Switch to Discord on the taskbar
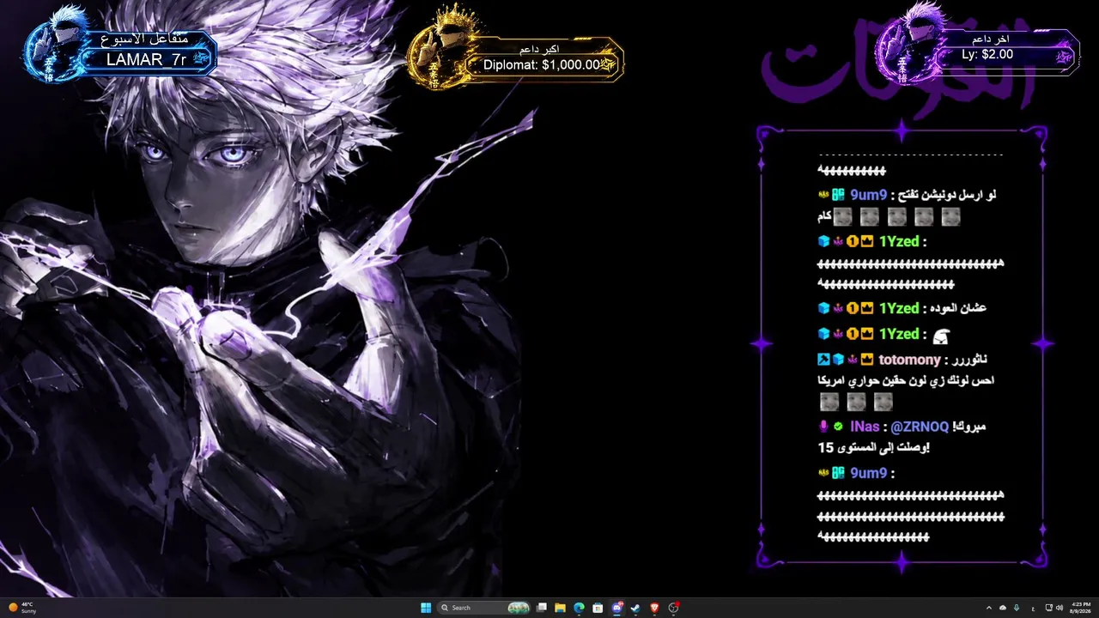Image resolution: width=1099 pixels, height=618 pixels. coord(616,608)
